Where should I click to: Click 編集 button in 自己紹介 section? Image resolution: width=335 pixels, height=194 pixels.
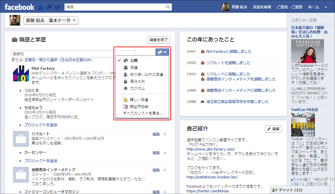click(x=273, y=129)
